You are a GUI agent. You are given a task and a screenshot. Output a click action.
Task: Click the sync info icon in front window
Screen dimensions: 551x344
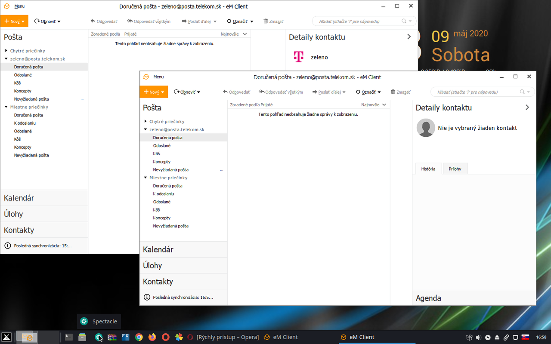click(x=147, y=297)
